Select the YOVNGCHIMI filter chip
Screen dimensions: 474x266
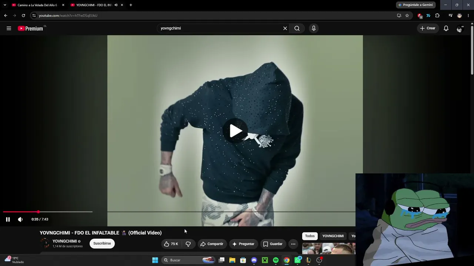[x=333, y=236]
